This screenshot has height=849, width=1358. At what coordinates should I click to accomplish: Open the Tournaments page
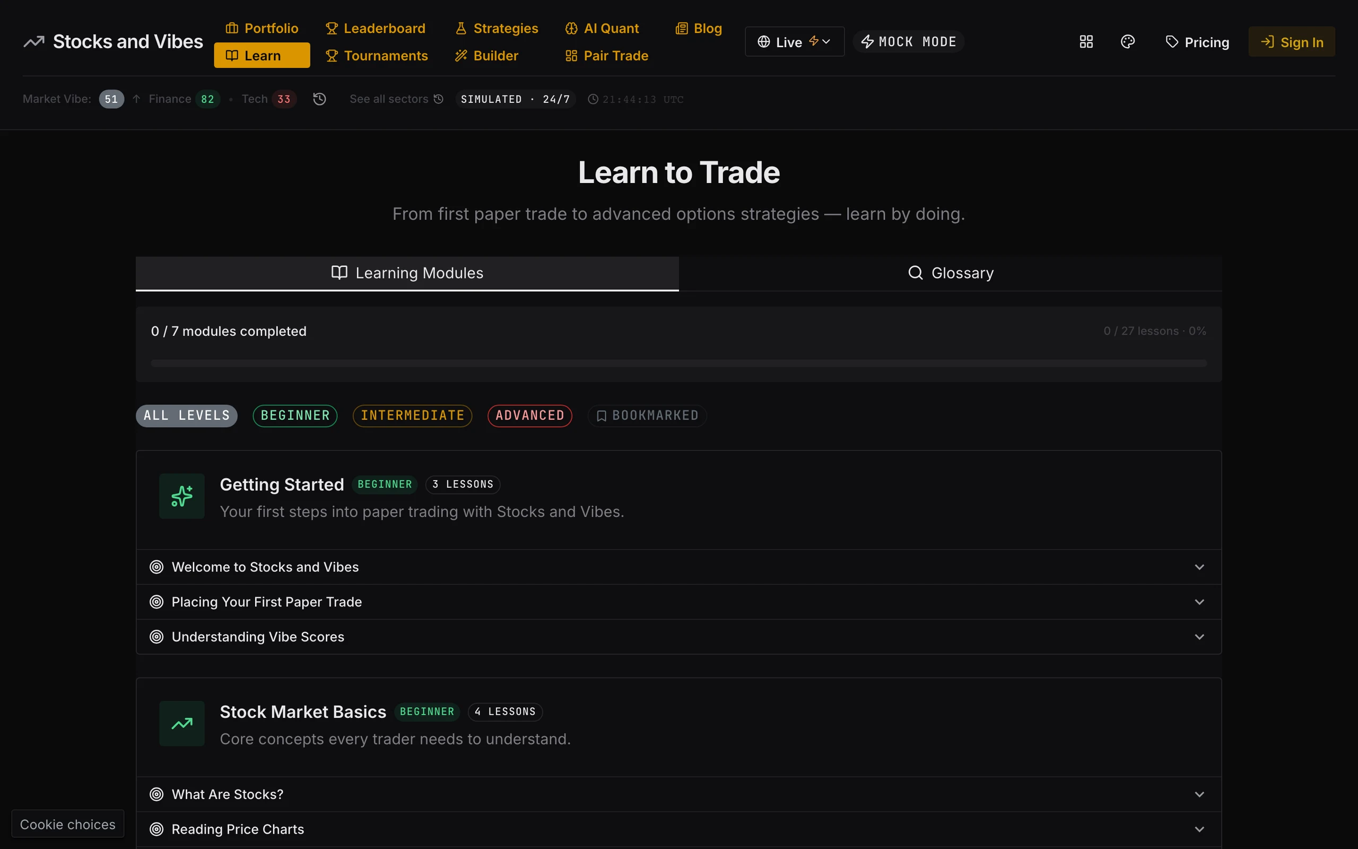[x=377, y=56]
